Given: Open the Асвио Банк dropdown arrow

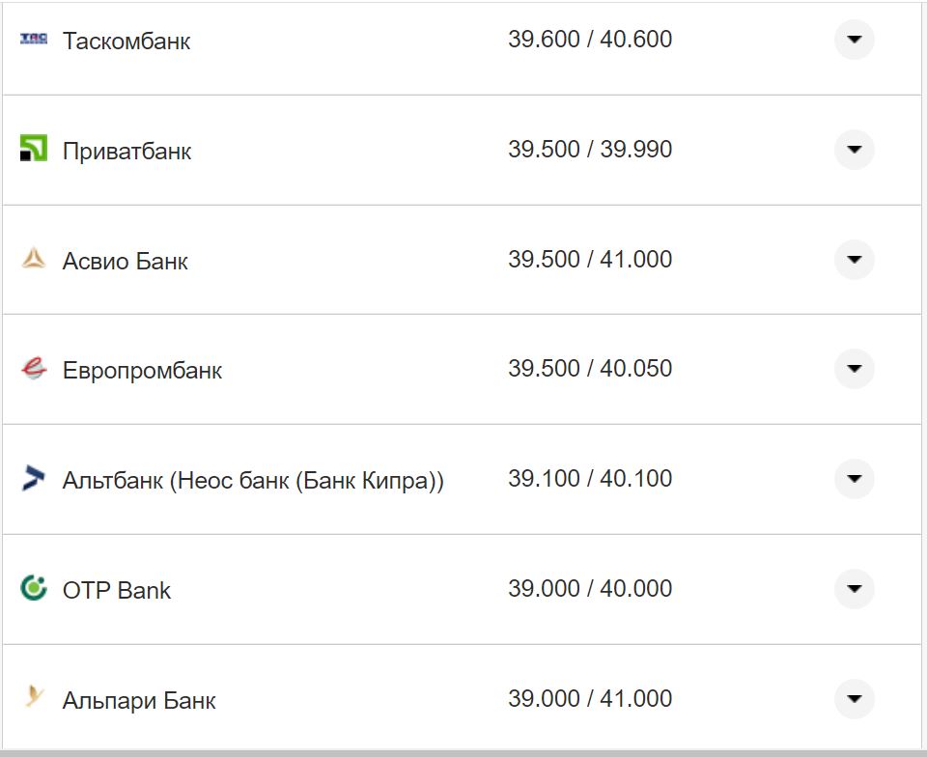Looking at the screenshot, I should (x=854, y=260).
